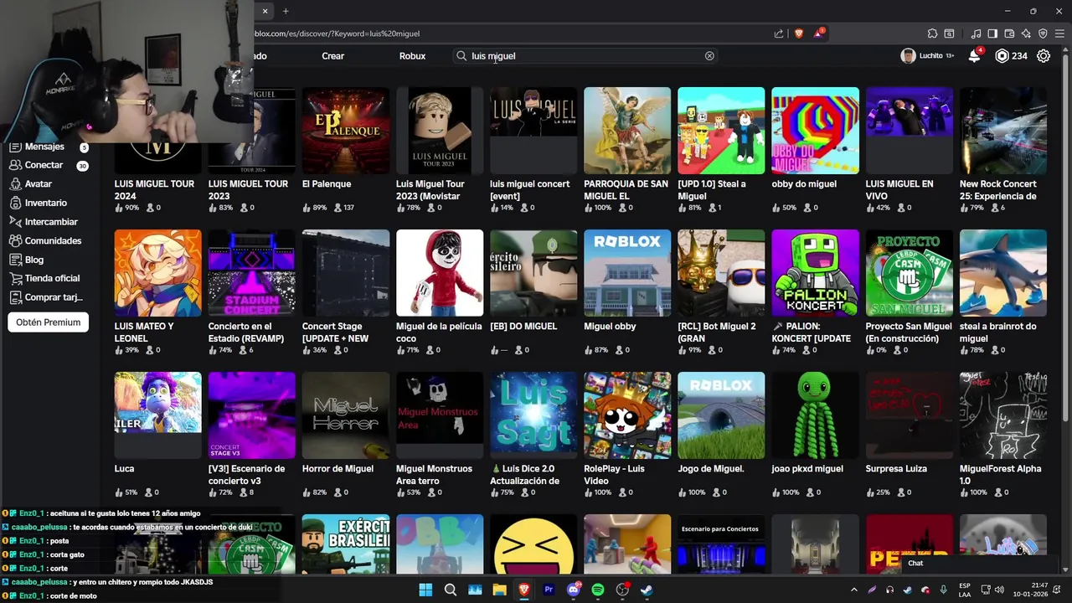This screenshot has height=603, width=1072.
Task: Click MiguelForest Alpha 1.0 title
Action: click(1000, 475)
